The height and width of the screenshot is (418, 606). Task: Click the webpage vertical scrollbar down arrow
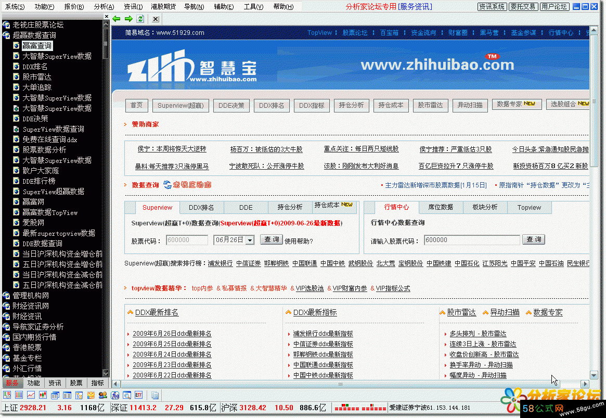click(x=594, y=375)
